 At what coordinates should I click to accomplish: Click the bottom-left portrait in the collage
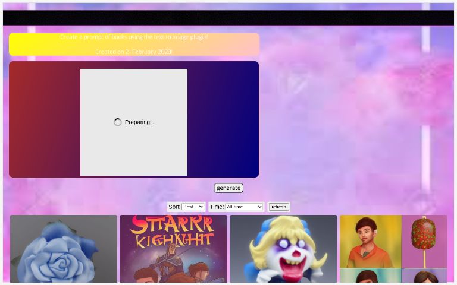(x=370, y=276)
